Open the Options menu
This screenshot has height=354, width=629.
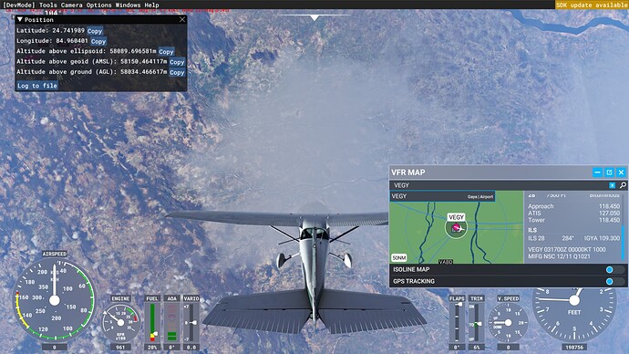[x=98, y=5]
